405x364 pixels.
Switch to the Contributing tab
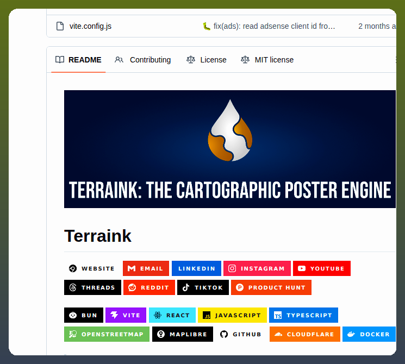click(142, 60)
